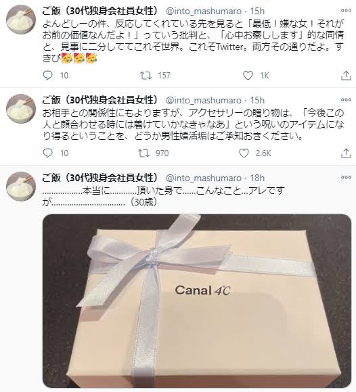356x392 pixels.
Task: Like the tweet with 2.6K likes
Action: (x=244, y=153)
